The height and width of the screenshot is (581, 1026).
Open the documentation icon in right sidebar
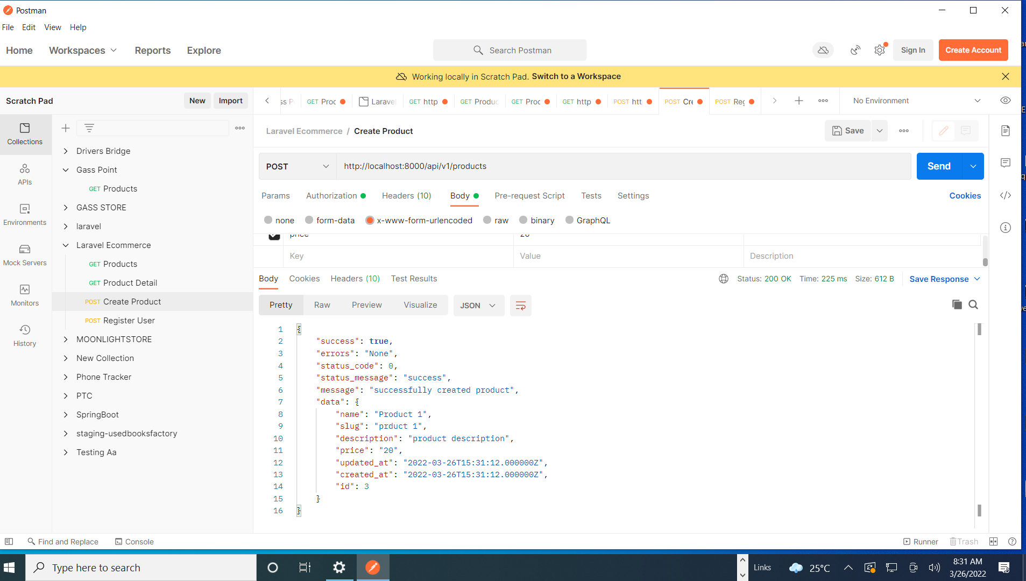point(1005,131)
